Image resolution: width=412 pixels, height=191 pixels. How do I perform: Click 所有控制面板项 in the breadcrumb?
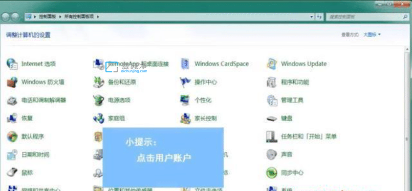pyautogui.click(x=79, y=17)
